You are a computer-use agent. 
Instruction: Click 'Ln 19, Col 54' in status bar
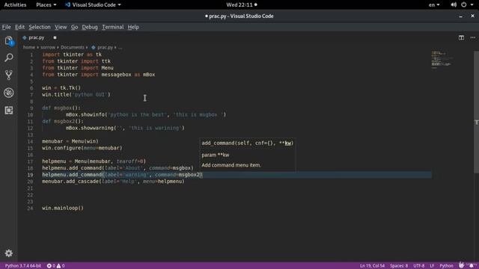click(x=372, y=266)
